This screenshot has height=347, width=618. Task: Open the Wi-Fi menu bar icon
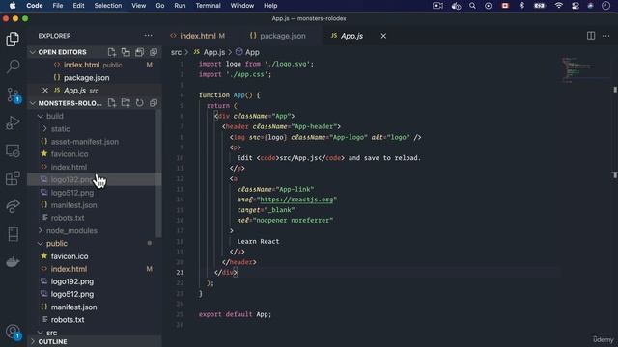tap(558, 6)
